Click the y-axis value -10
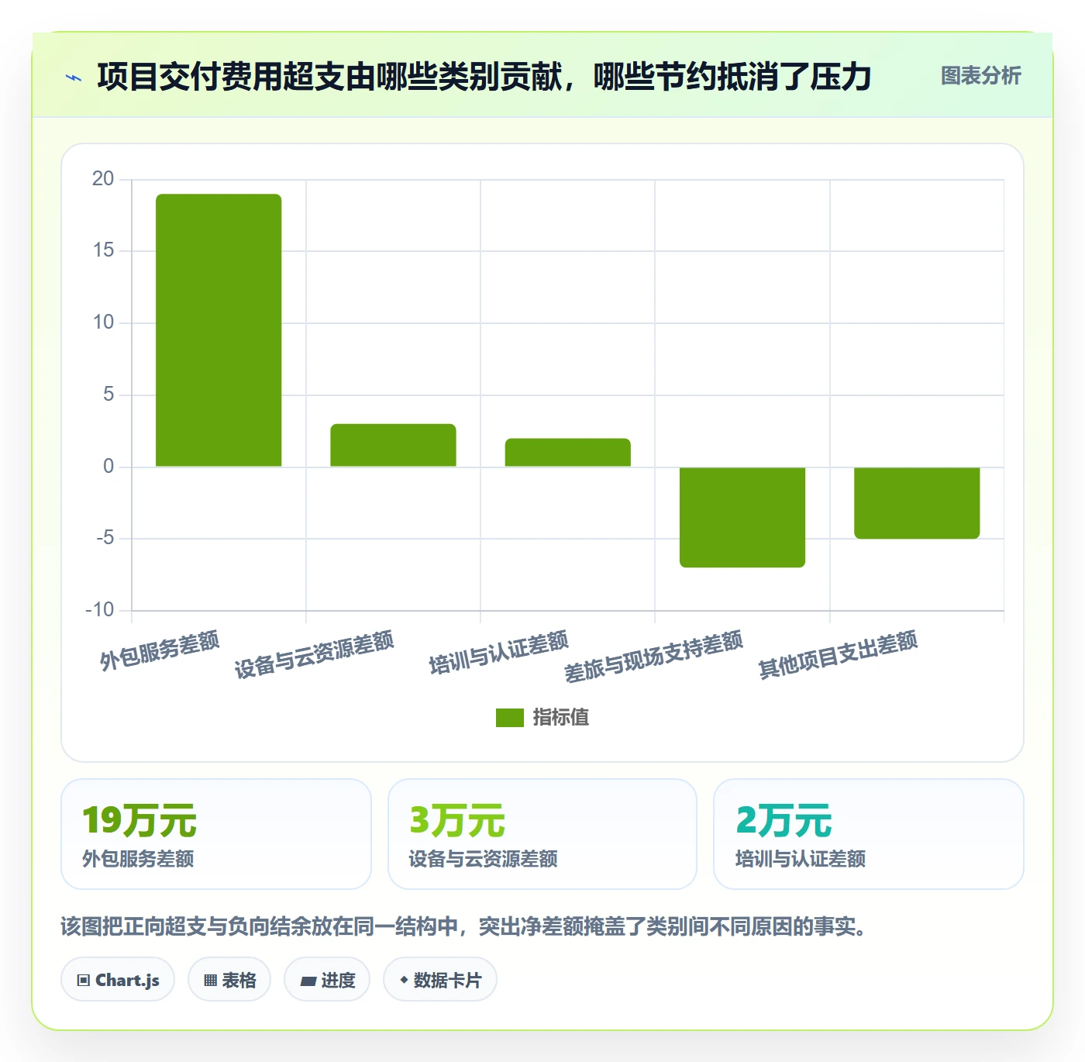 point(100,610)
